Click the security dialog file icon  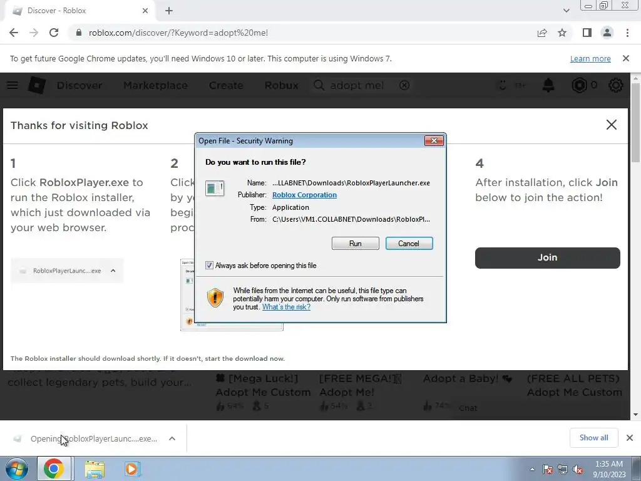215,188
